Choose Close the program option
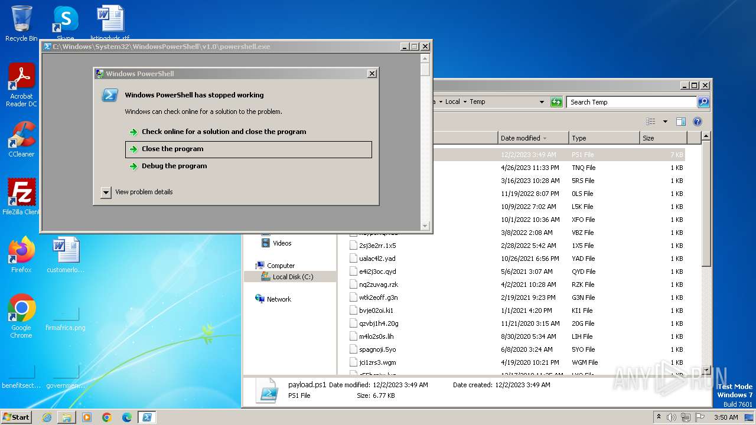 coord(249,149)
